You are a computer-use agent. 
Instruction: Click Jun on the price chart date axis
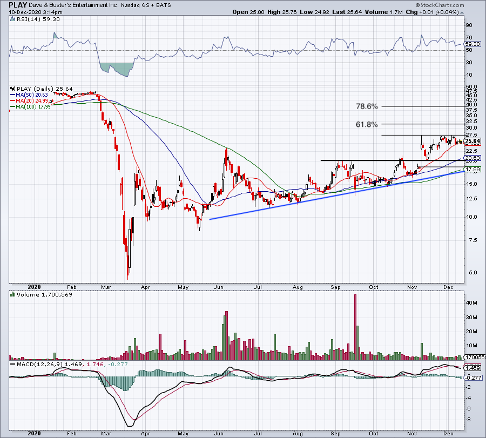(x=219, y=287)
